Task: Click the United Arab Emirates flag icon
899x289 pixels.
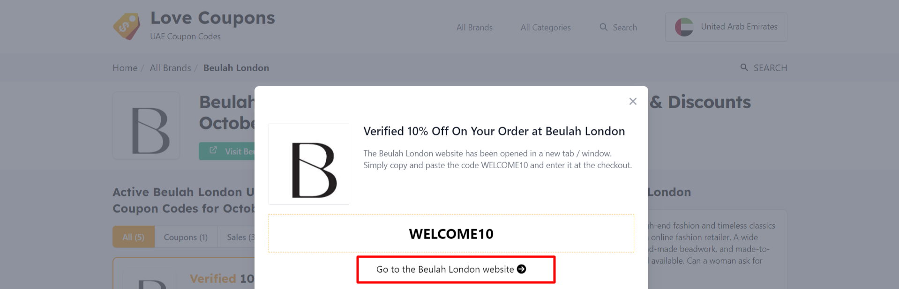Action: coord(684,27)
